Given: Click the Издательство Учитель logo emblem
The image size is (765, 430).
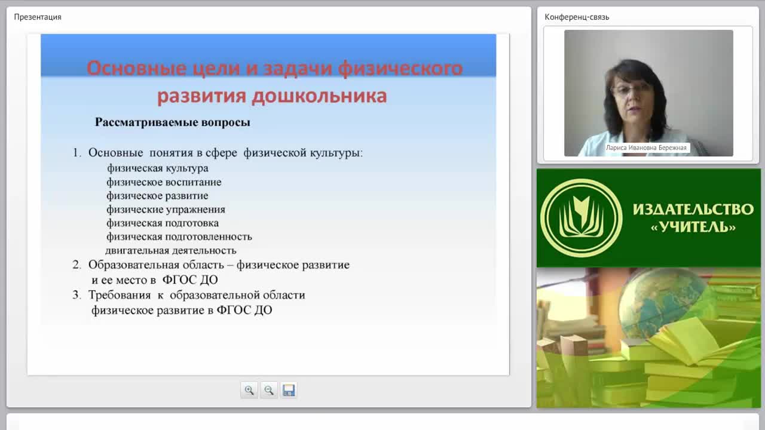Looking at the screenshot, I should pos(581,218).
